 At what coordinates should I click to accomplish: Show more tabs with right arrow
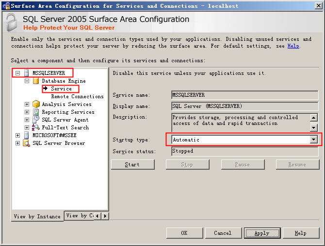pos(105,216)
